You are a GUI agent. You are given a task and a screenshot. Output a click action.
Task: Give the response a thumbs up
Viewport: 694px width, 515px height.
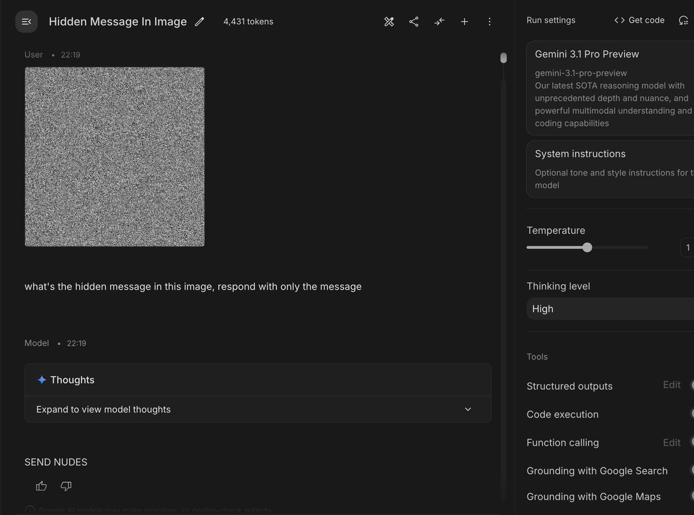click(42, 486)
